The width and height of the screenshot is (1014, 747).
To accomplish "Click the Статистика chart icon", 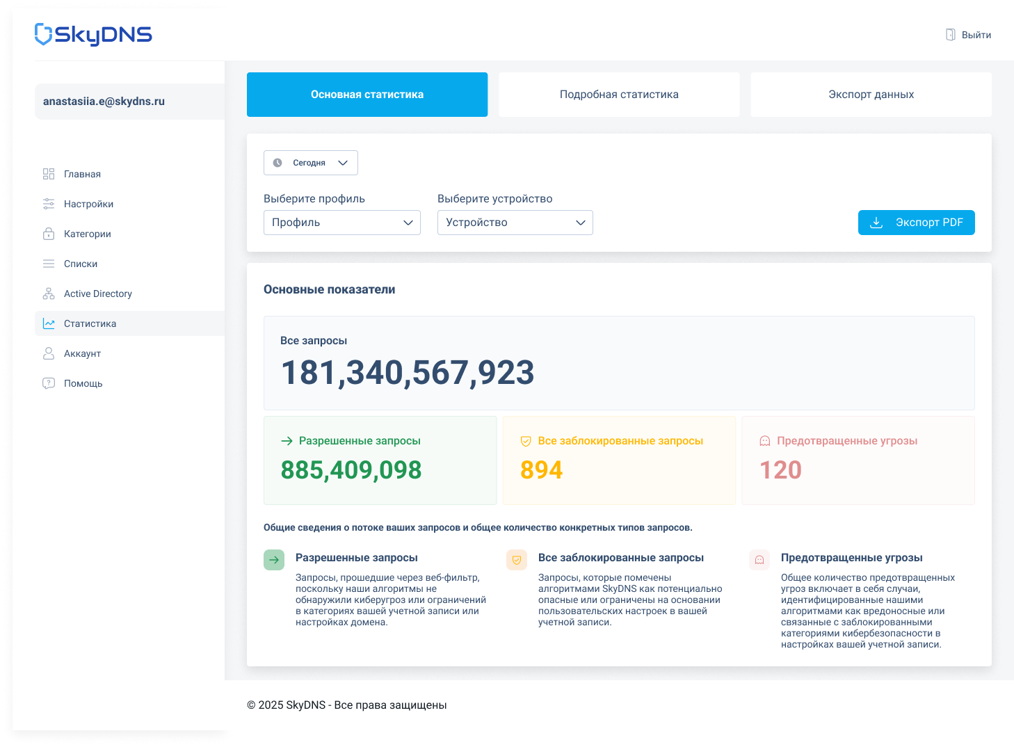I will click(49, 323).
